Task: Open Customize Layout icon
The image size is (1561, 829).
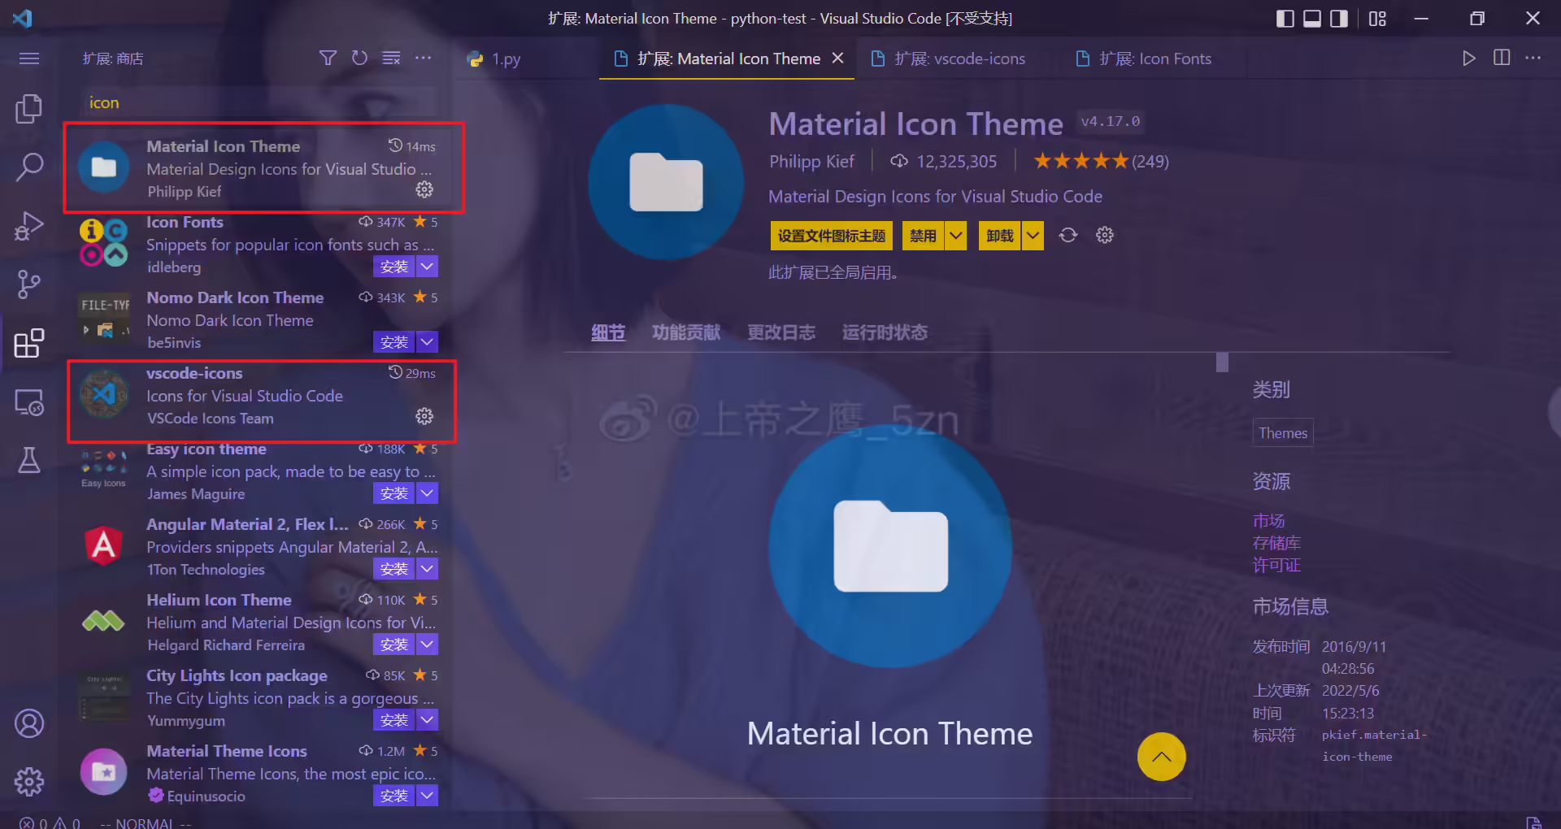Action: [1377, 18]
